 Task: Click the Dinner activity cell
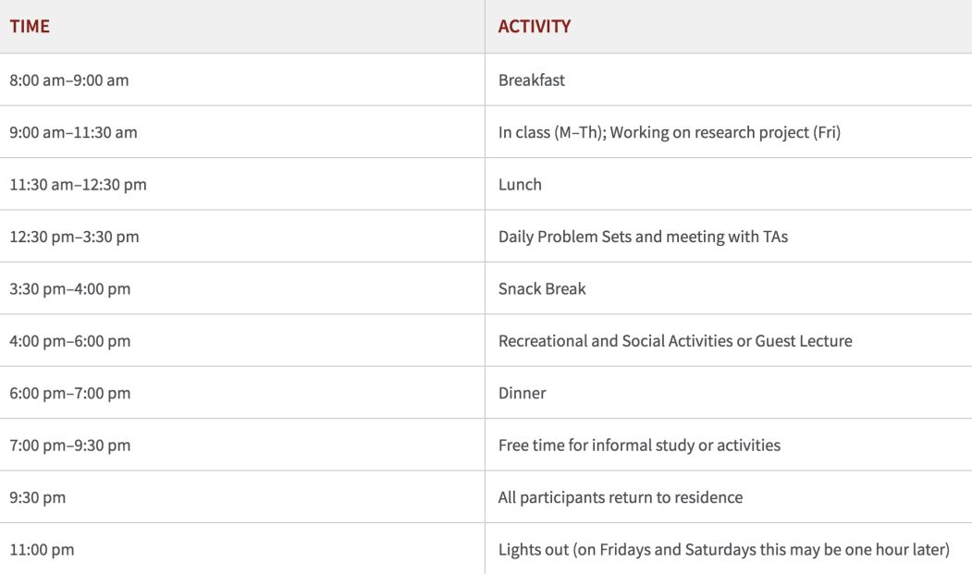point(523,394)
